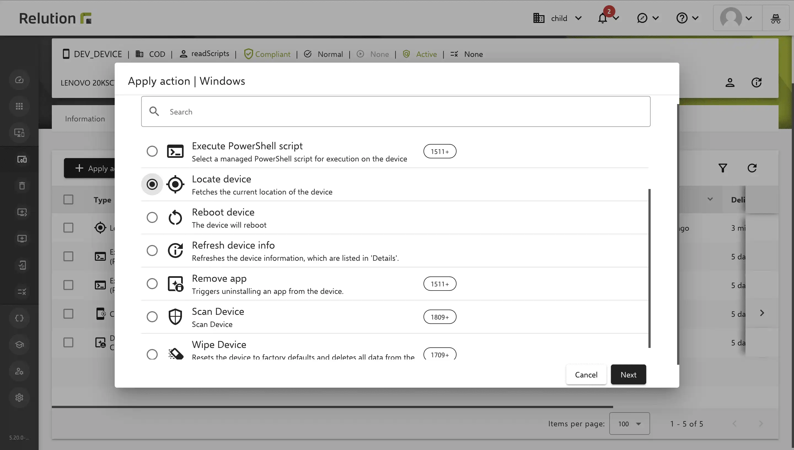Click the refresh device info header icon

(x=756, y=82)
